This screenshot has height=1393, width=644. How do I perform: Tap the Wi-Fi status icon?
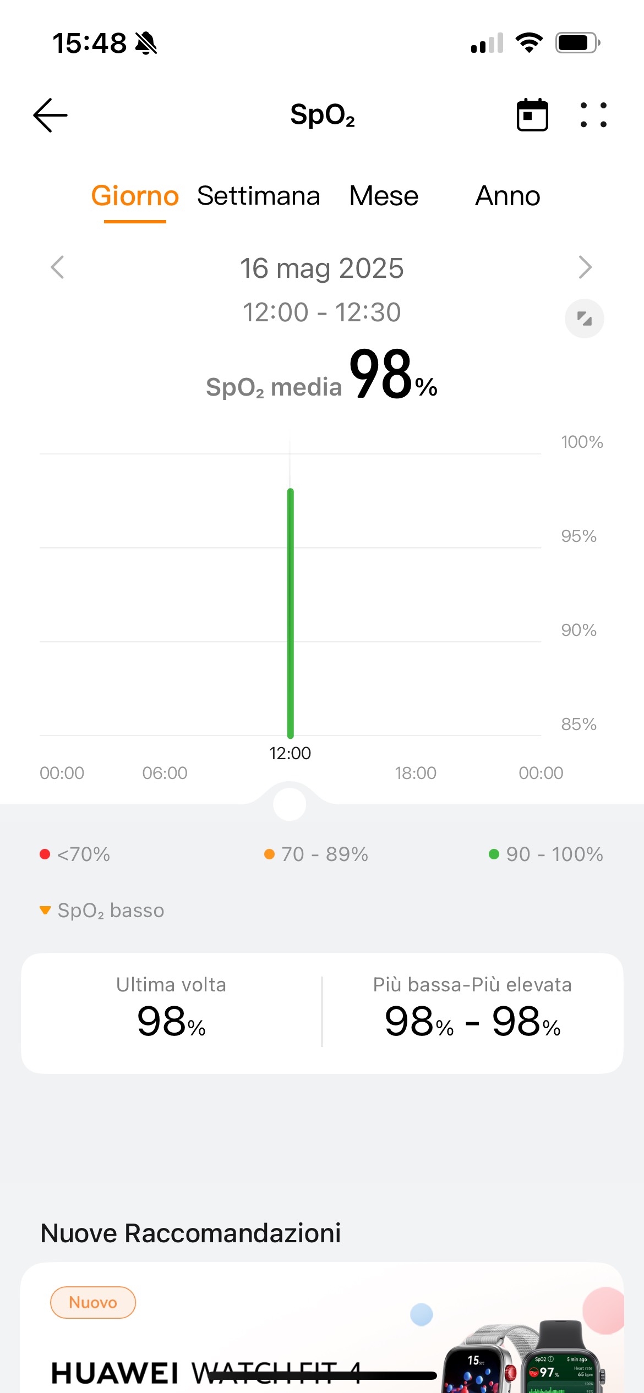(529, 43)
